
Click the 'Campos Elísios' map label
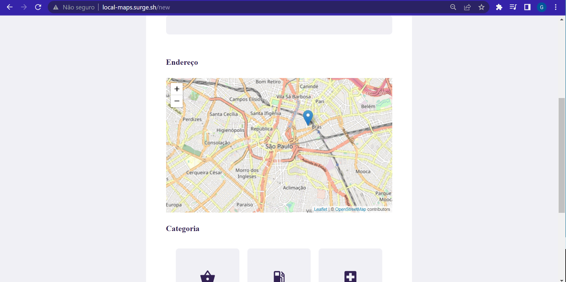pos(246,99)
